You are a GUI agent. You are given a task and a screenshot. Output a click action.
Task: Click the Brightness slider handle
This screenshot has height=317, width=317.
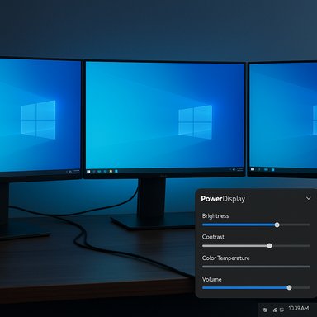click(x=277, y=225)
